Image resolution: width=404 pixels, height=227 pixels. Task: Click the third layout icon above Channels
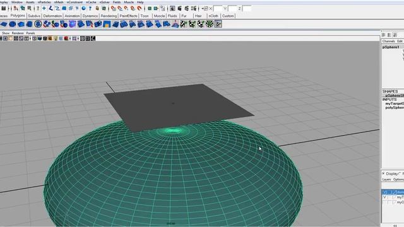[395, 35]
